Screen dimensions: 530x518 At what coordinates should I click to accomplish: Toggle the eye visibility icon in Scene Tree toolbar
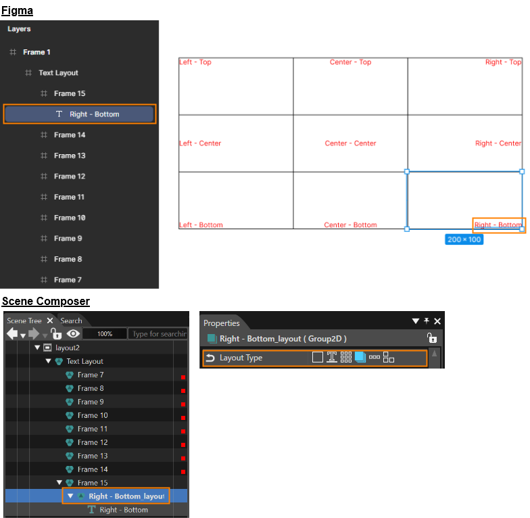tap(73, 334)
